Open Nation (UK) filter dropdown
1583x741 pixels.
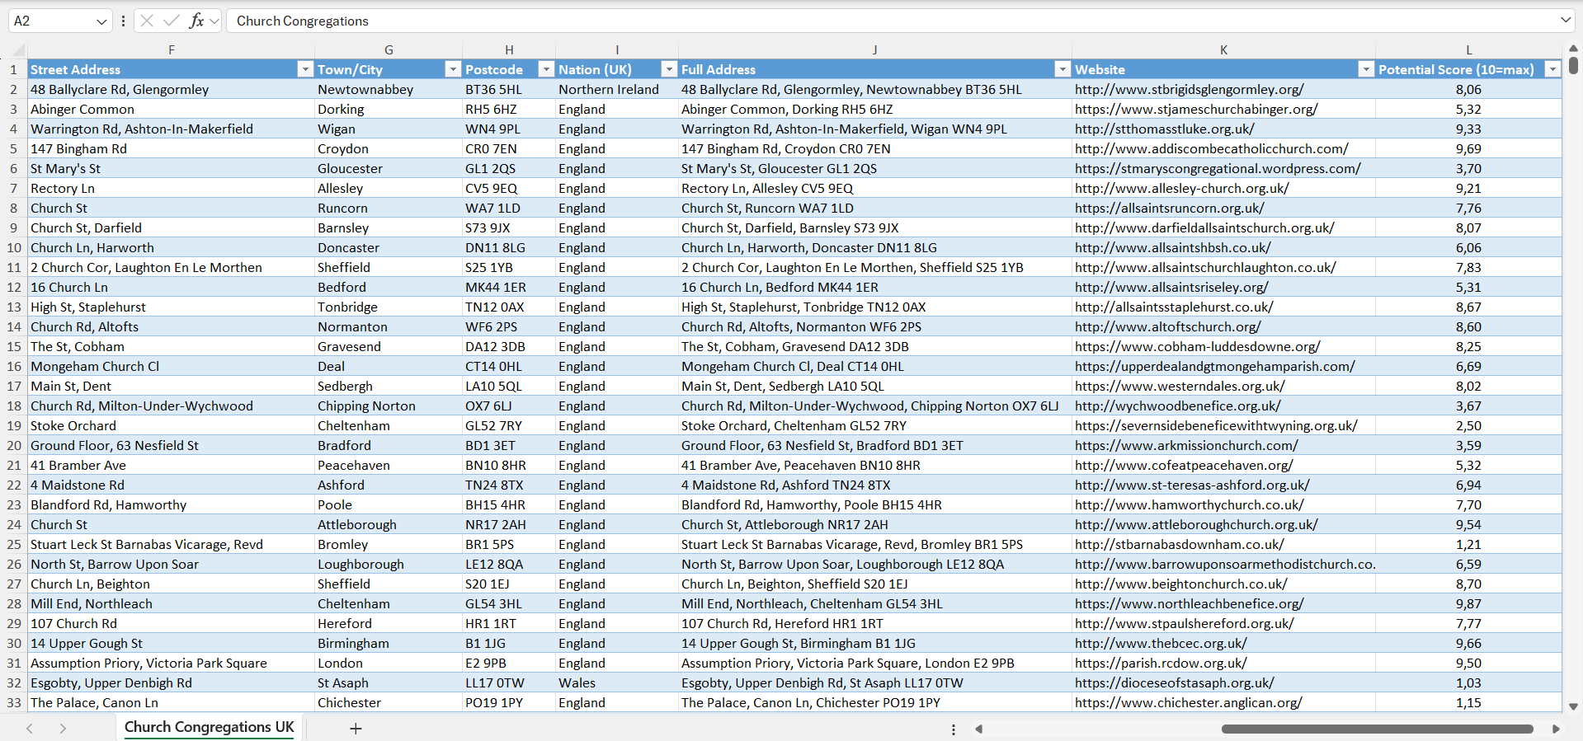[669, 69]
